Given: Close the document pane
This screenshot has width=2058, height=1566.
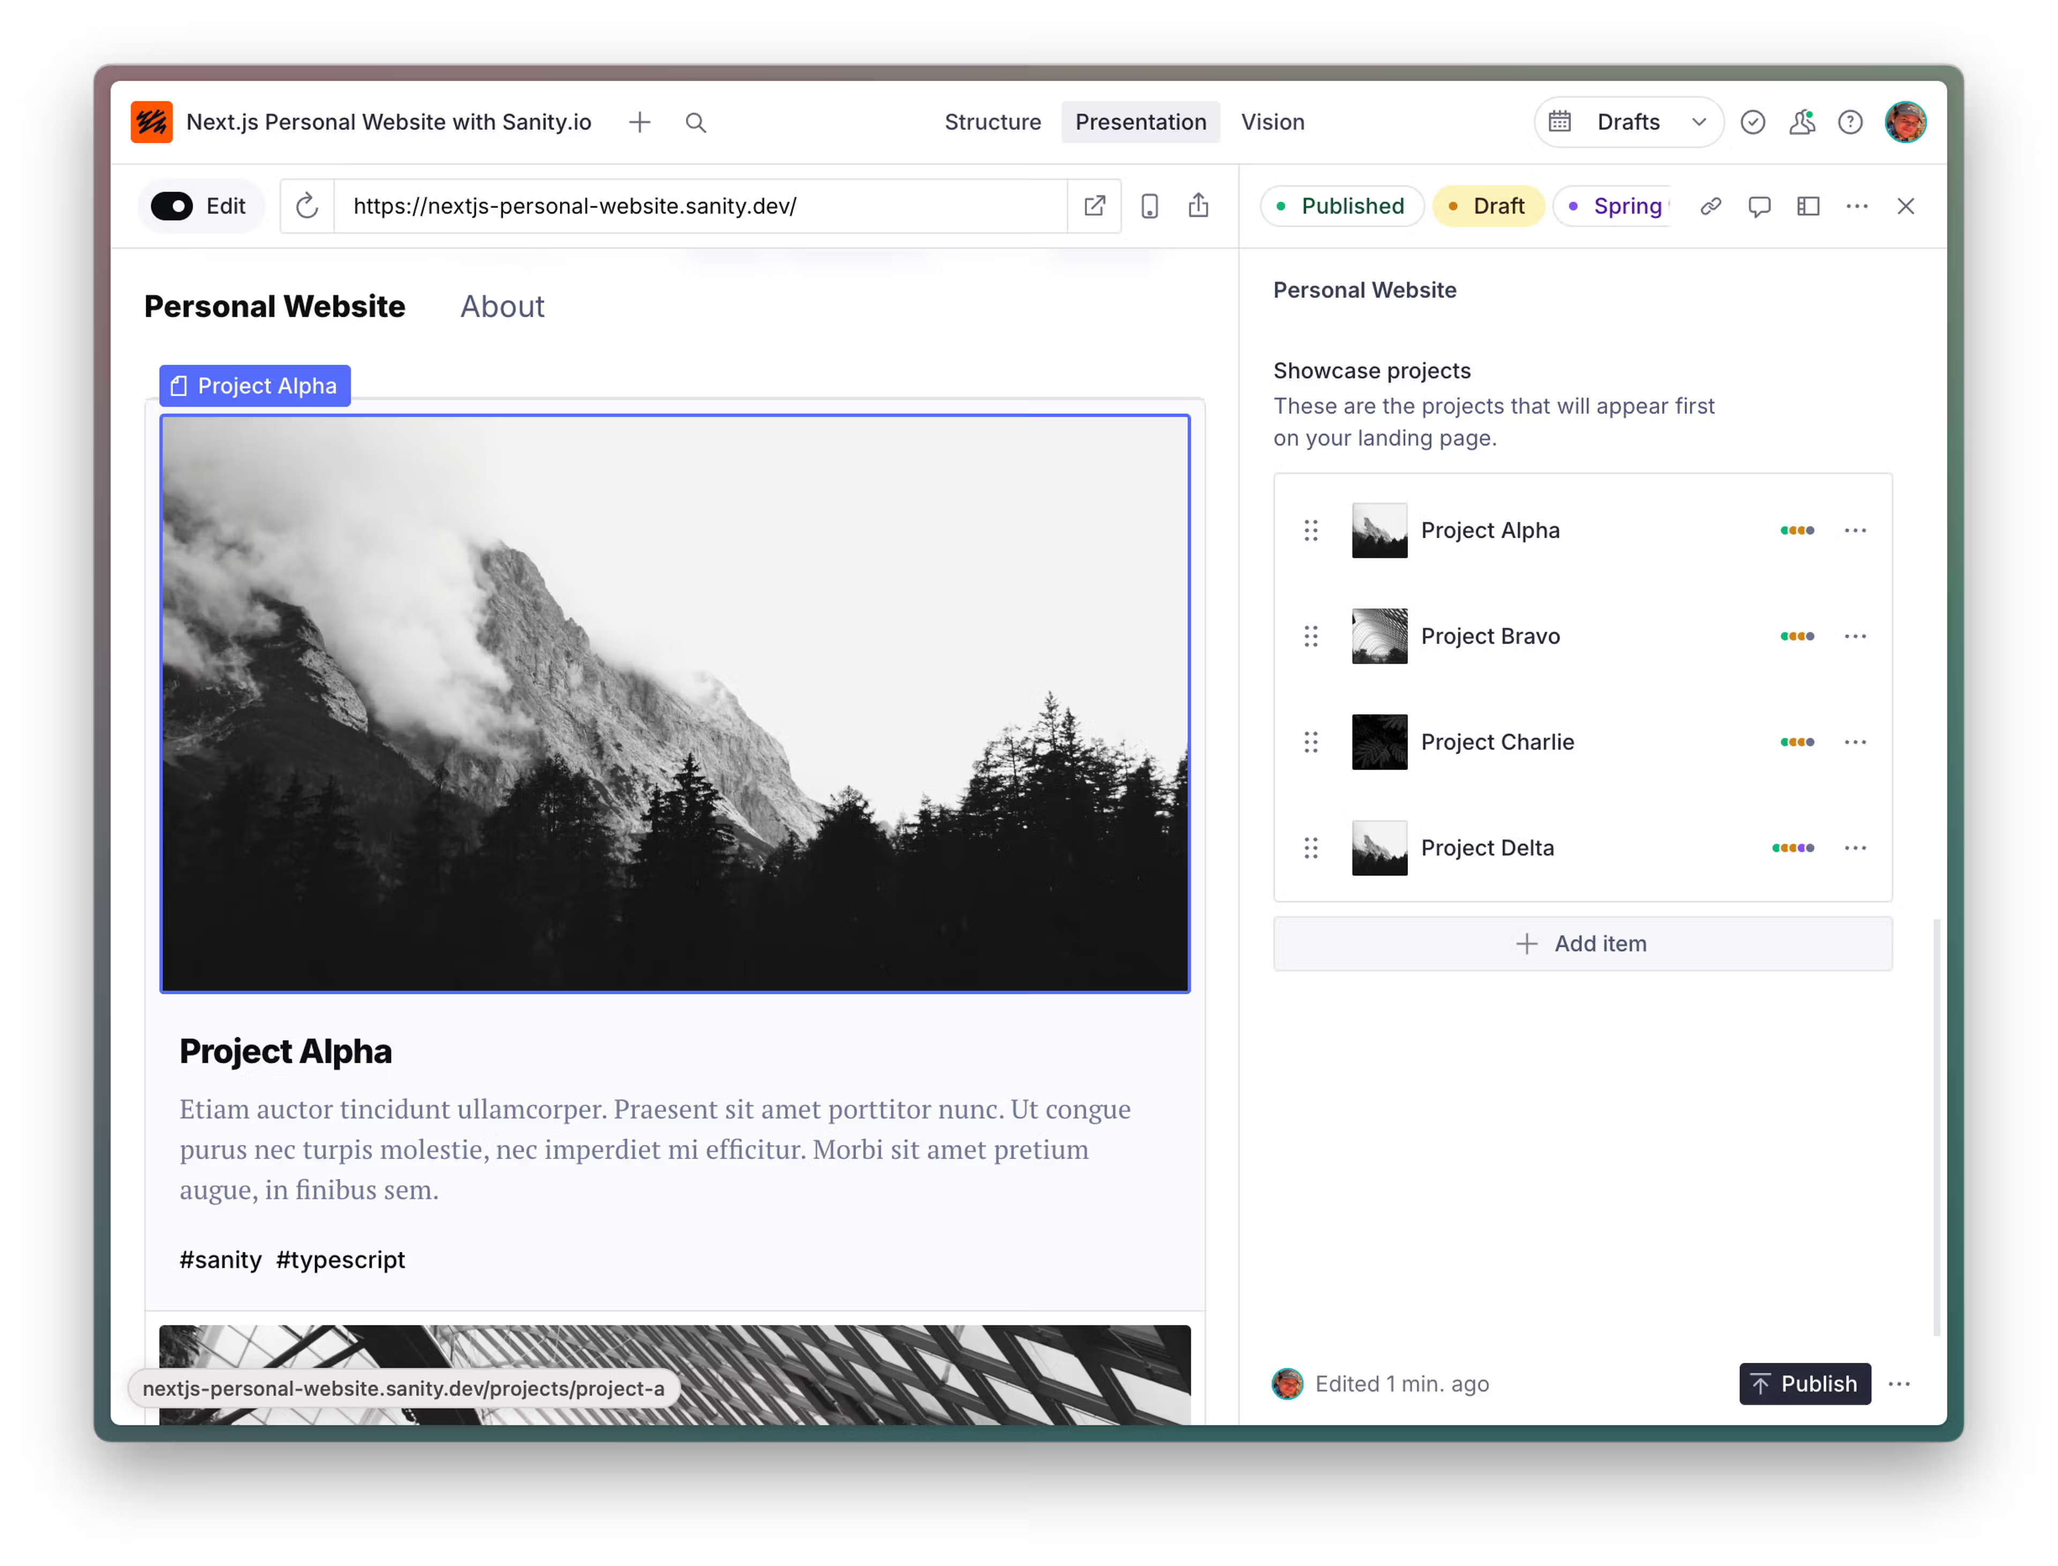Looking at the screenshot, I should click(1905, 206).
